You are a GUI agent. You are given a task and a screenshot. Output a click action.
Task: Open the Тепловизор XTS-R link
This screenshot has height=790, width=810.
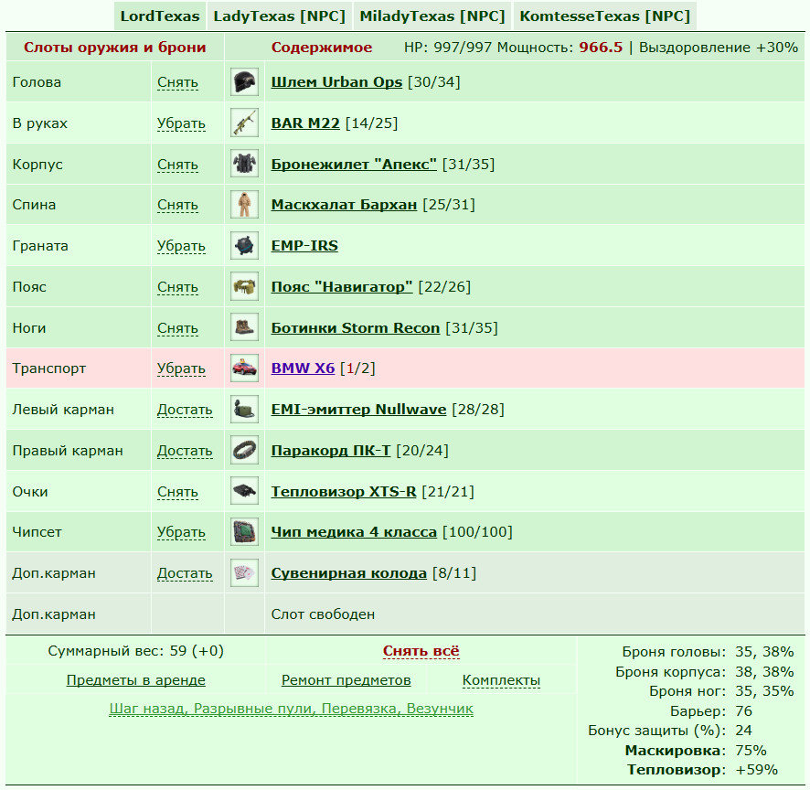344,491
